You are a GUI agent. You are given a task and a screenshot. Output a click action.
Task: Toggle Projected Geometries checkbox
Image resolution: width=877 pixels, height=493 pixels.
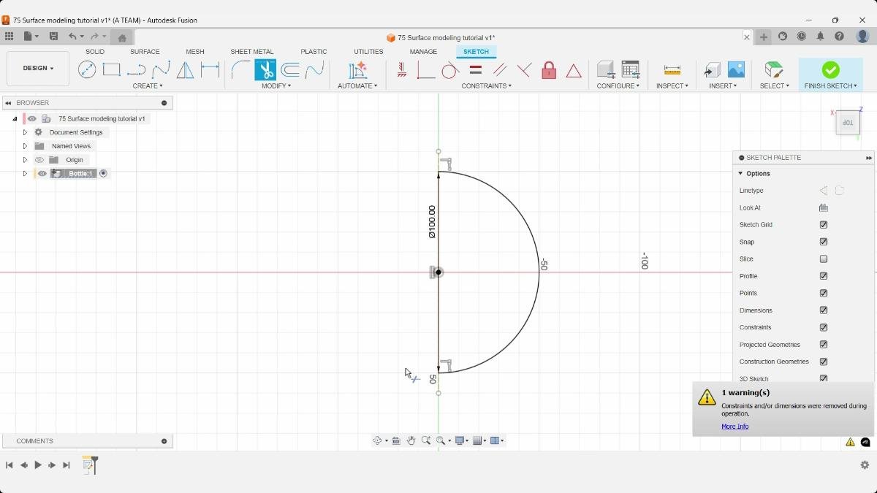tap(824, 345)
